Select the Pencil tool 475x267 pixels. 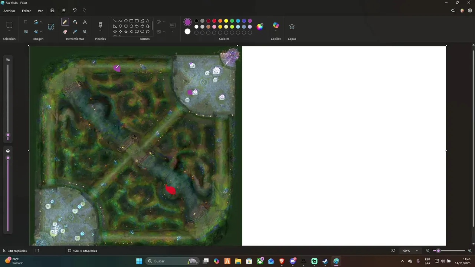click(65, 22)
